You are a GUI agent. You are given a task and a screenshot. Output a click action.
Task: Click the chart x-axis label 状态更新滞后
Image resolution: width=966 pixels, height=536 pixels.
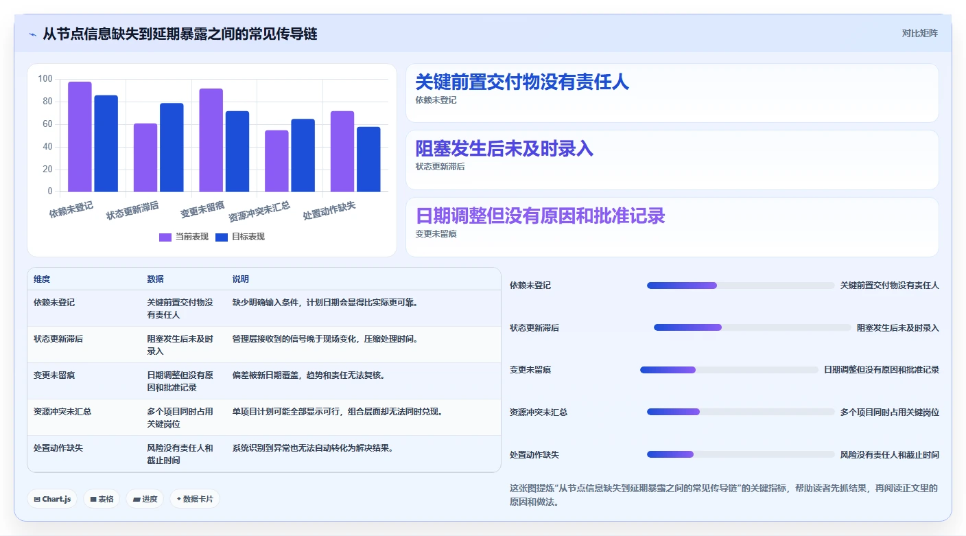pyautogui.click(x=132, y=211)
